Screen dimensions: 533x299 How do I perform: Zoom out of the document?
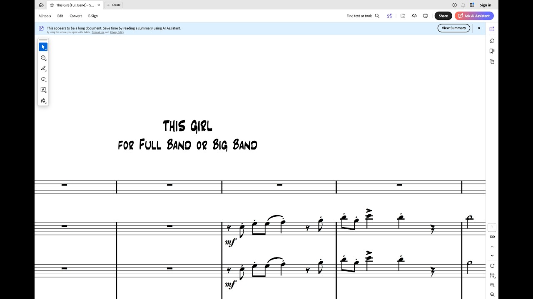(492, 294)
